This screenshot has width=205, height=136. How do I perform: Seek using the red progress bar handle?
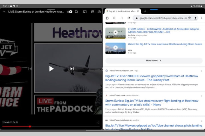(x=30, y=126)
